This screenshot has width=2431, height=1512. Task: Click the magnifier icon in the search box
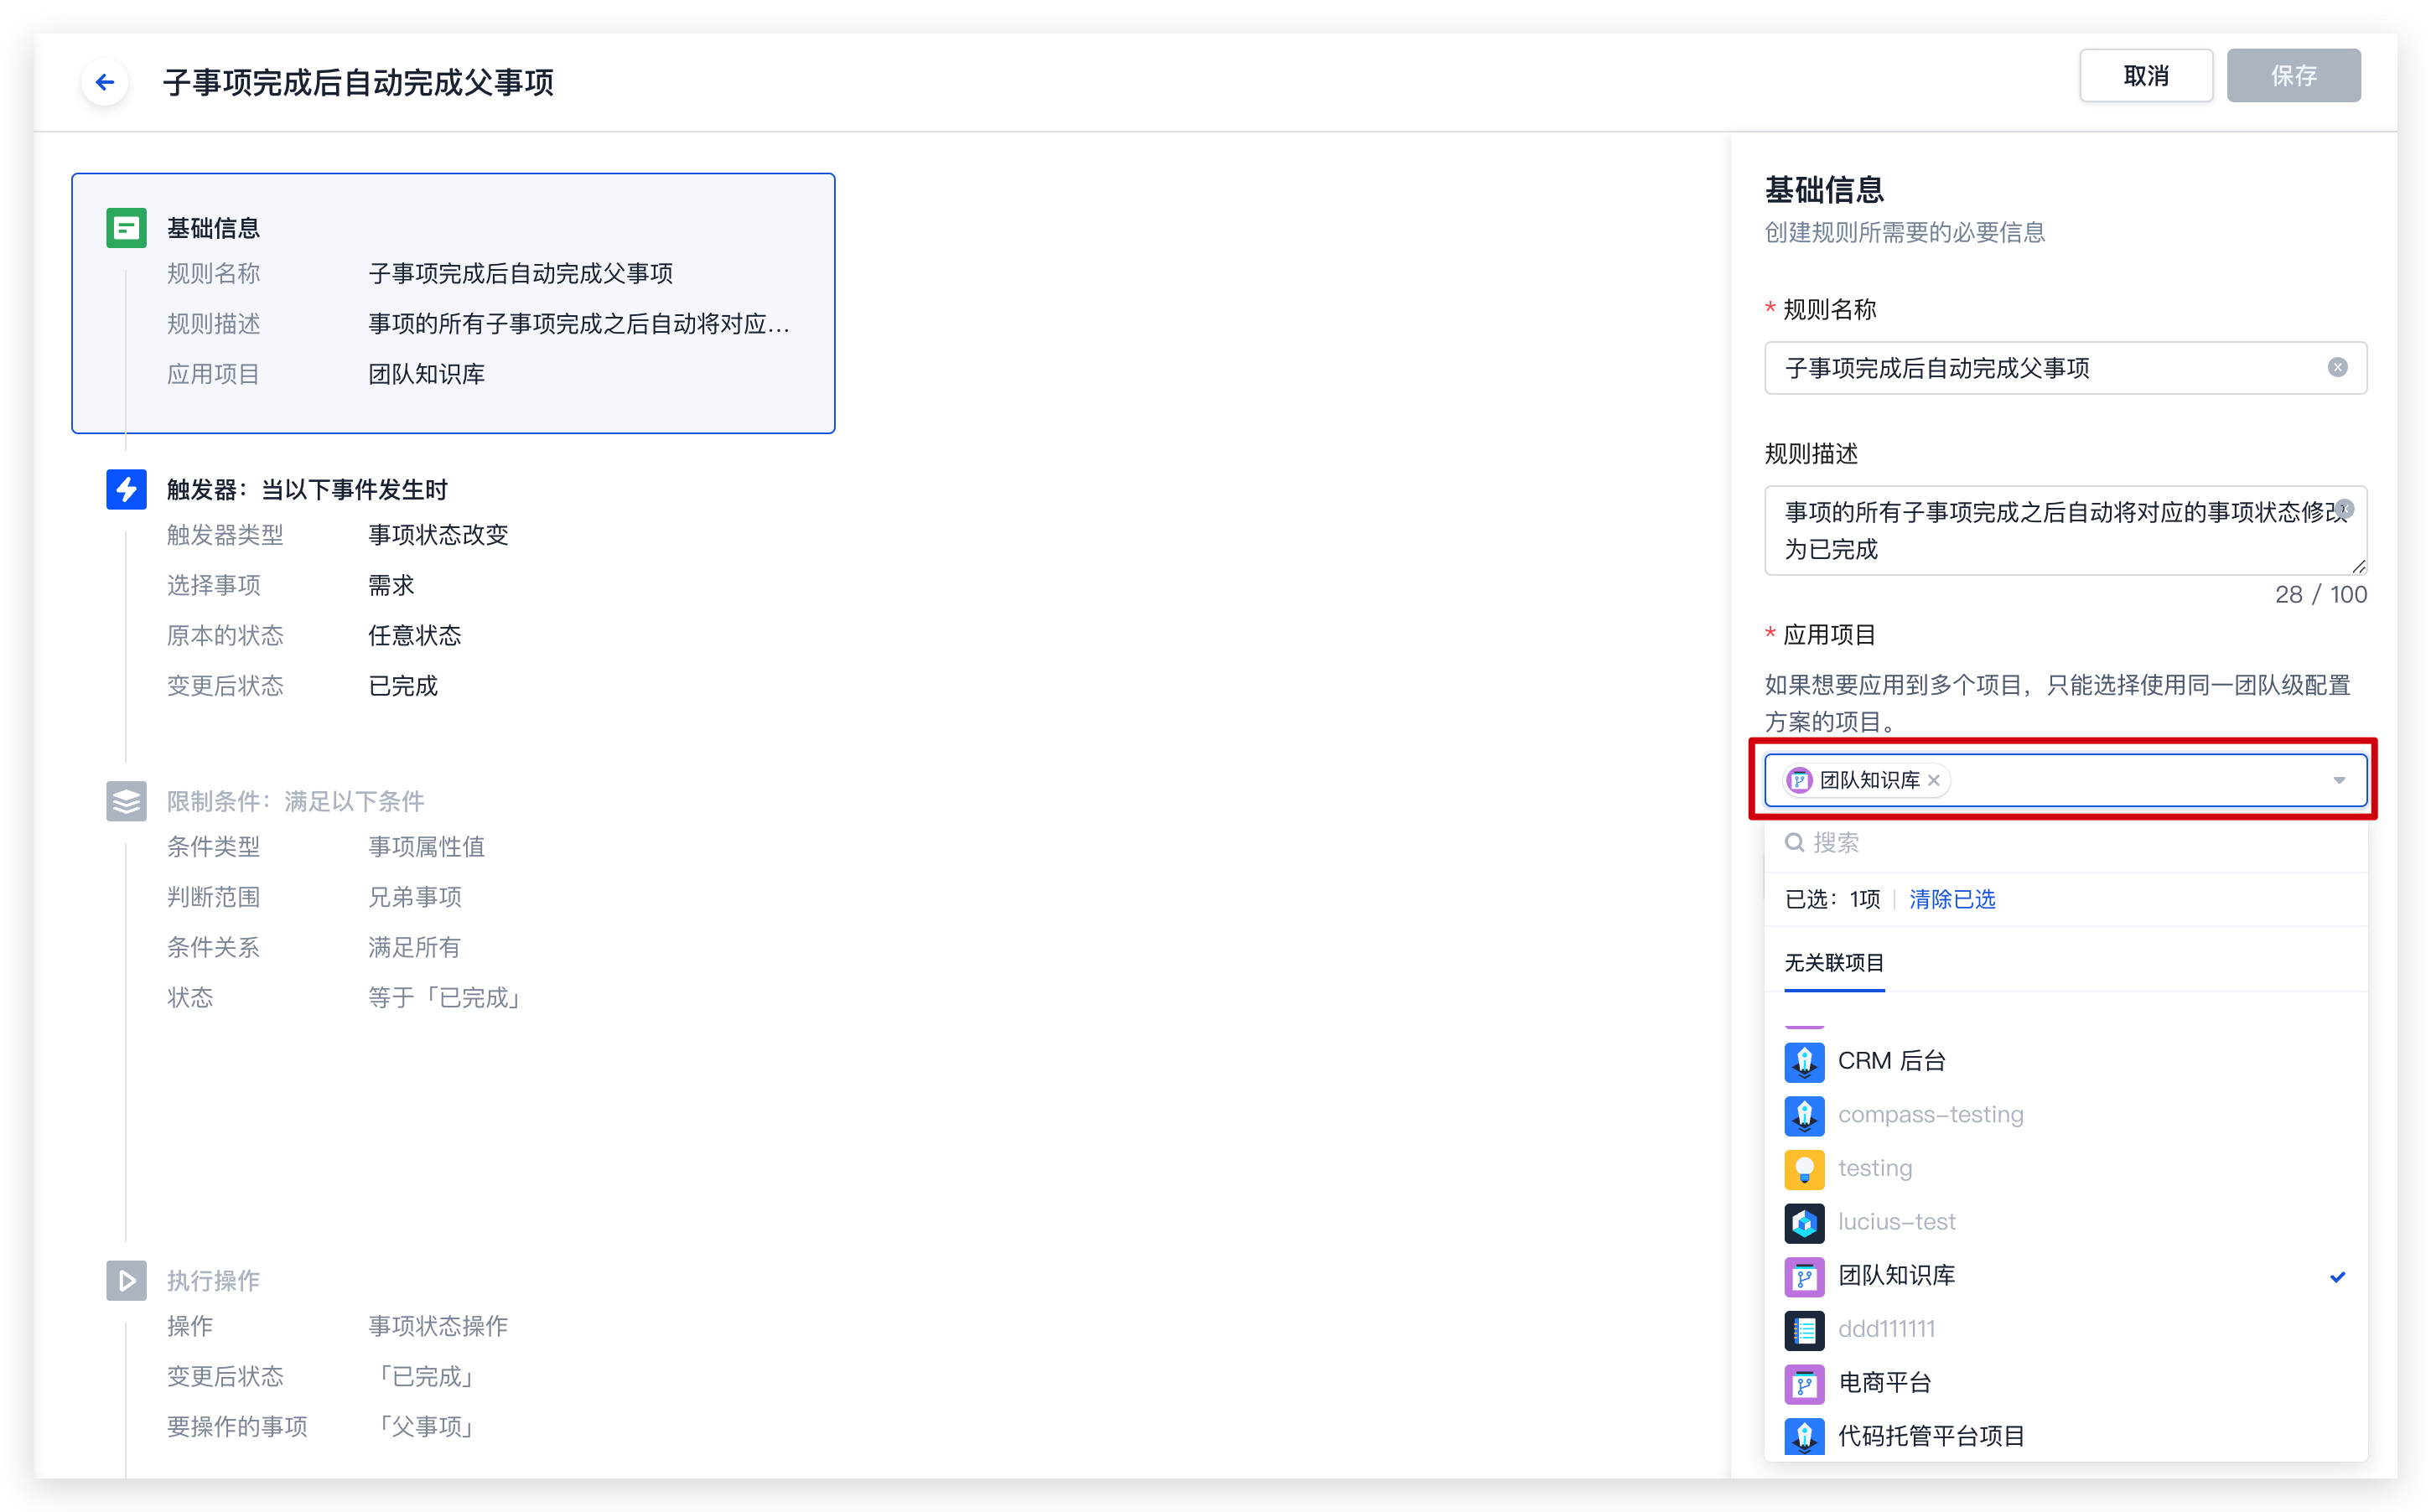click(x=1794, y=842)
